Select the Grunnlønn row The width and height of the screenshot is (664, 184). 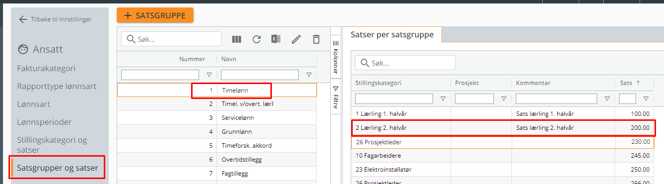pos(217,132)
